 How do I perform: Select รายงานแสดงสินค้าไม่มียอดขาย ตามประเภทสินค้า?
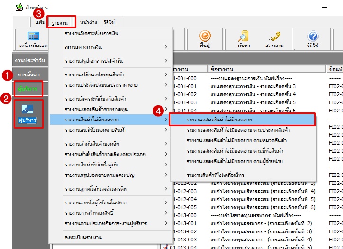(x=243, y=130)
